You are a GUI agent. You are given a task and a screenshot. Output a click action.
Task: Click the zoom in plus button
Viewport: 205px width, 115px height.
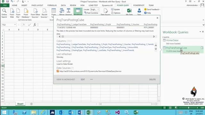[197, 108]
